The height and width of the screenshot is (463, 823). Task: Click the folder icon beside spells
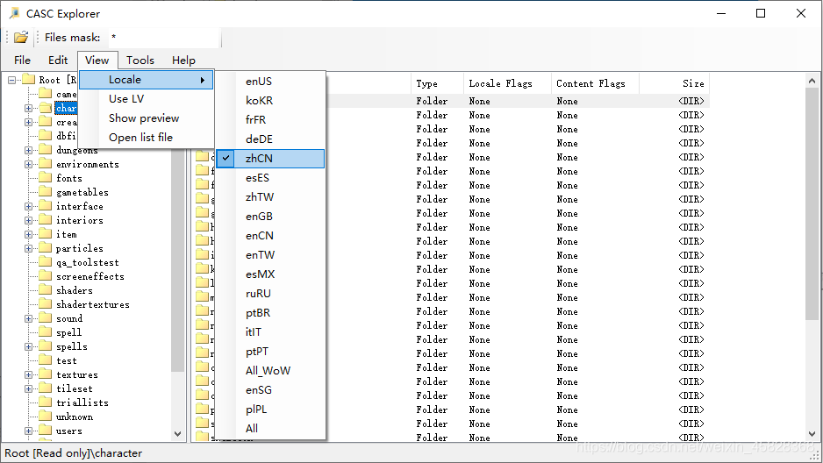46,346
